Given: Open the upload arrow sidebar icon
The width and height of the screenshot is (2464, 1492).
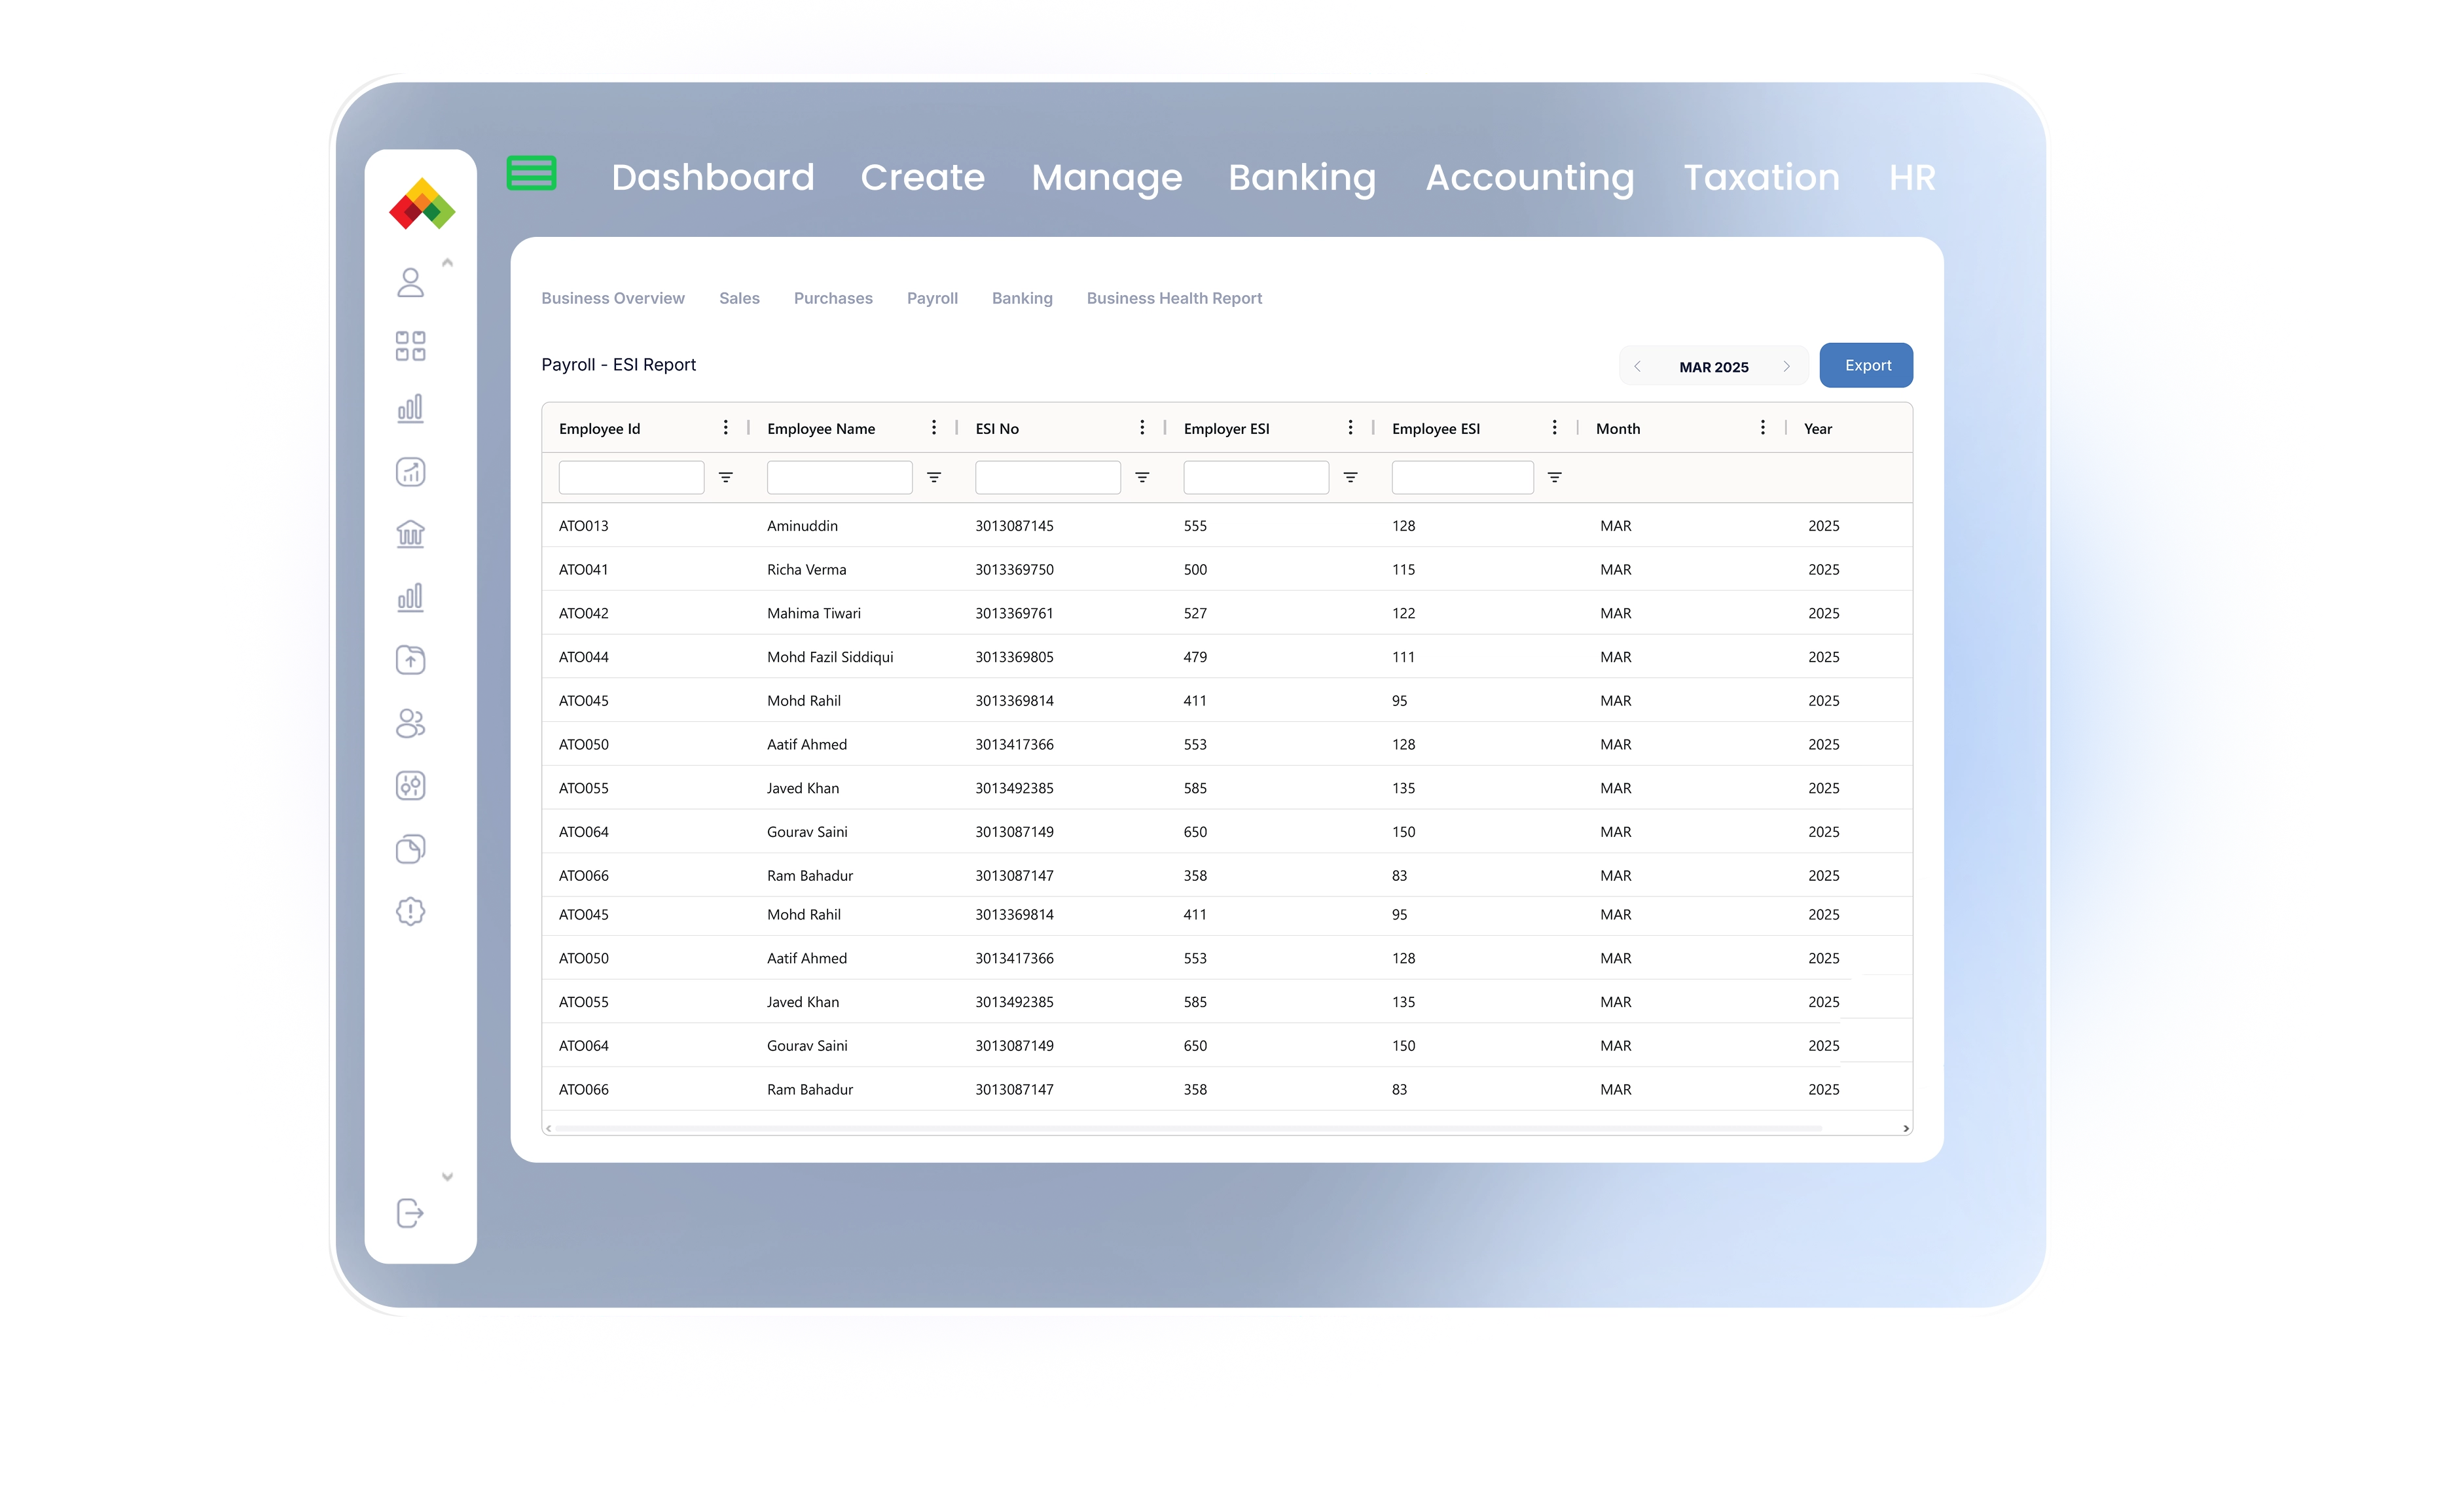Looking at the screenshot, I should coord(410,660).
